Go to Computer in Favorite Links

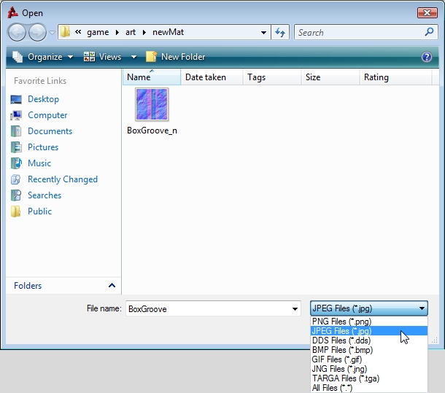tap(47, 115)
